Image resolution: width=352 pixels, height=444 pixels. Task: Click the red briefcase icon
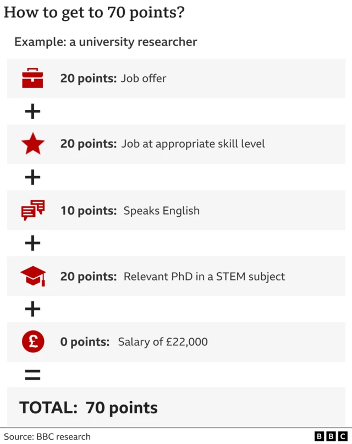(32, 78)
